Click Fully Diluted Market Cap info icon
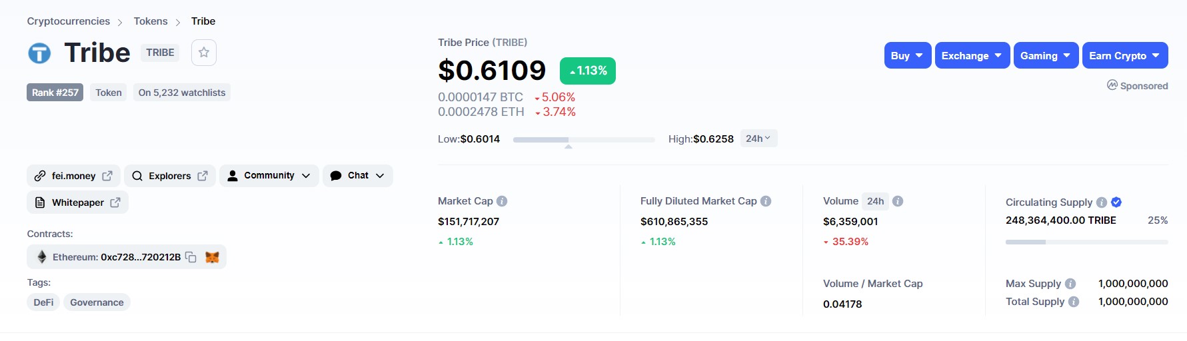Image resolution: width=1187 pixels, height=341 pixels. [x=766, y=201]
